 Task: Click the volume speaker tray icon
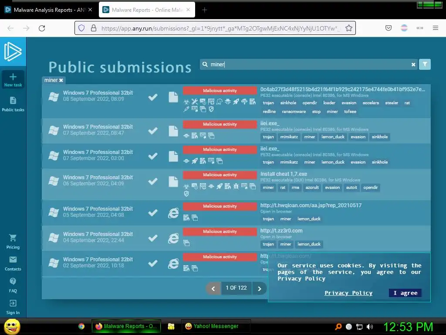370,327
